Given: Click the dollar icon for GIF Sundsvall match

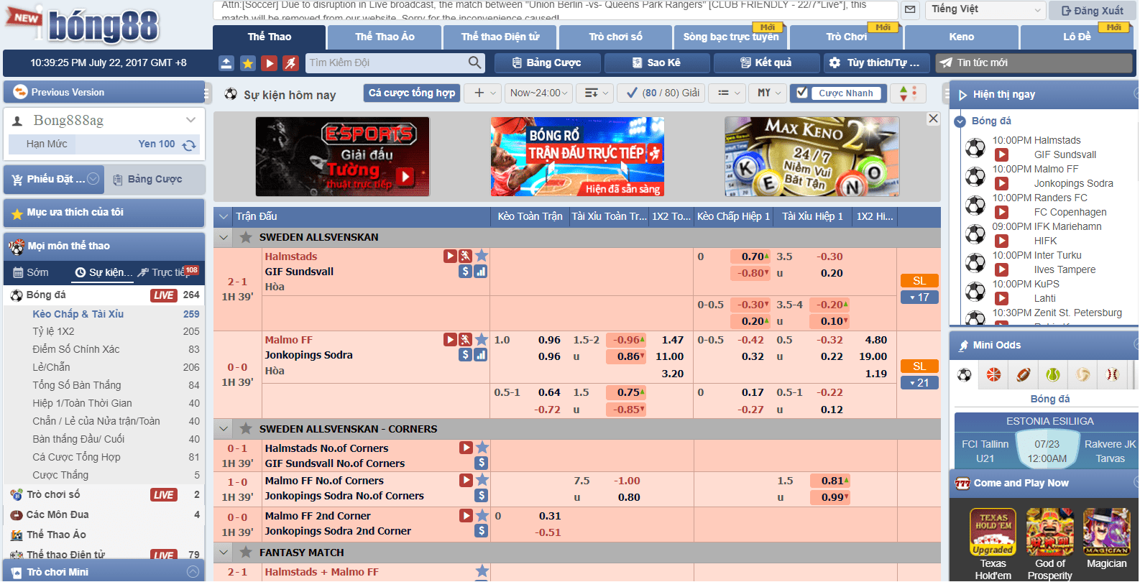Looking at the screenshot, I should [x=466, y=272].
